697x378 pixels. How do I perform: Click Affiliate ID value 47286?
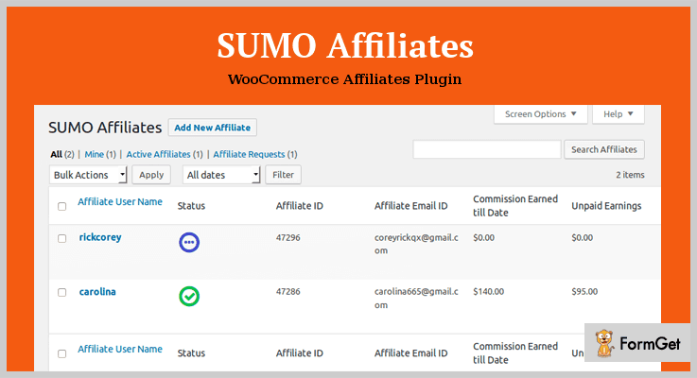click(x=288, y=292)
